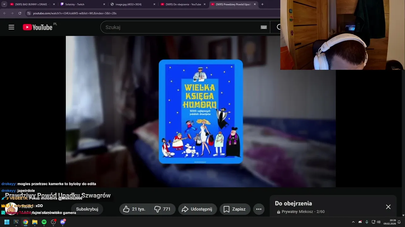Open a new browser tab
Screen dimensions: 405x227
tap(262, 4)
